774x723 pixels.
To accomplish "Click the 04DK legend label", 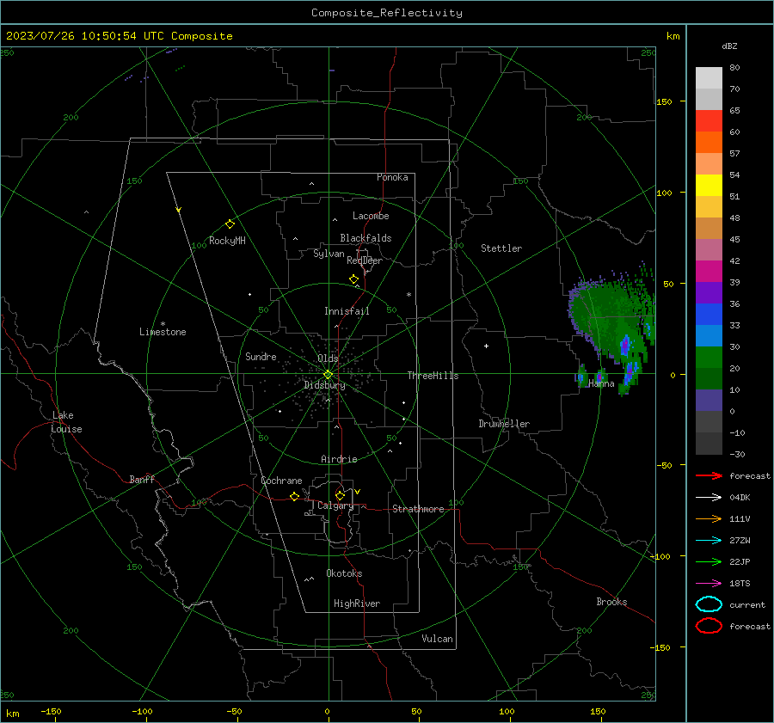I will tap(740, 497).
